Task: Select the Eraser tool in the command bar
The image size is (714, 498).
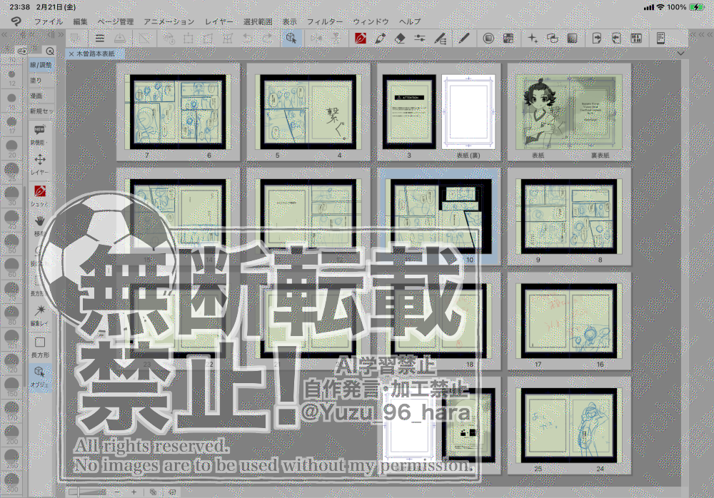Action: 400,38
